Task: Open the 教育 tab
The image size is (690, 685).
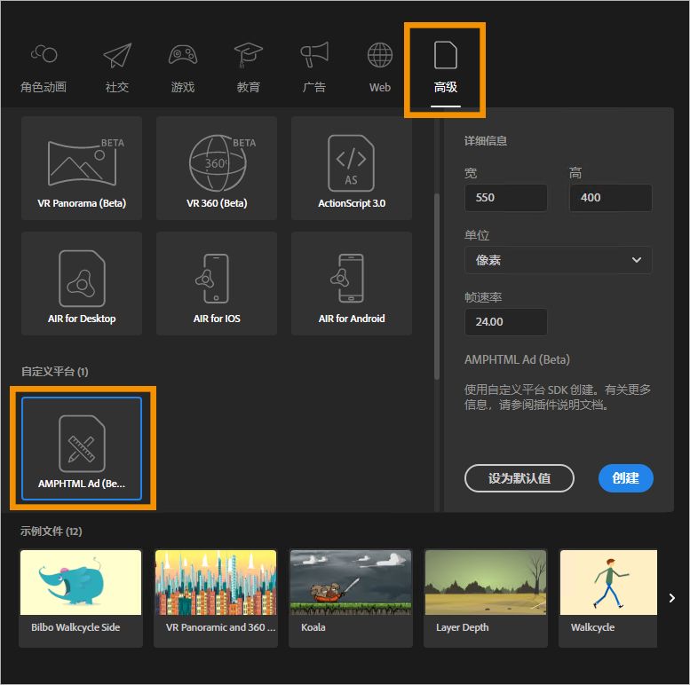Action: coord(248,68)
